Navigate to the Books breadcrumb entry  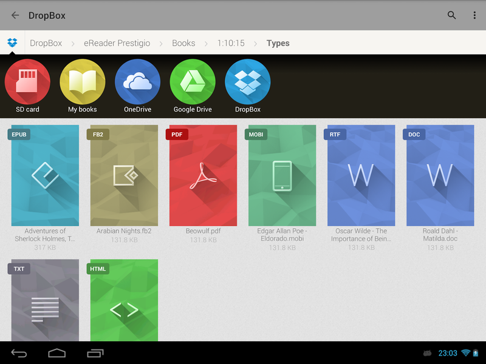(x=183, y=43)
